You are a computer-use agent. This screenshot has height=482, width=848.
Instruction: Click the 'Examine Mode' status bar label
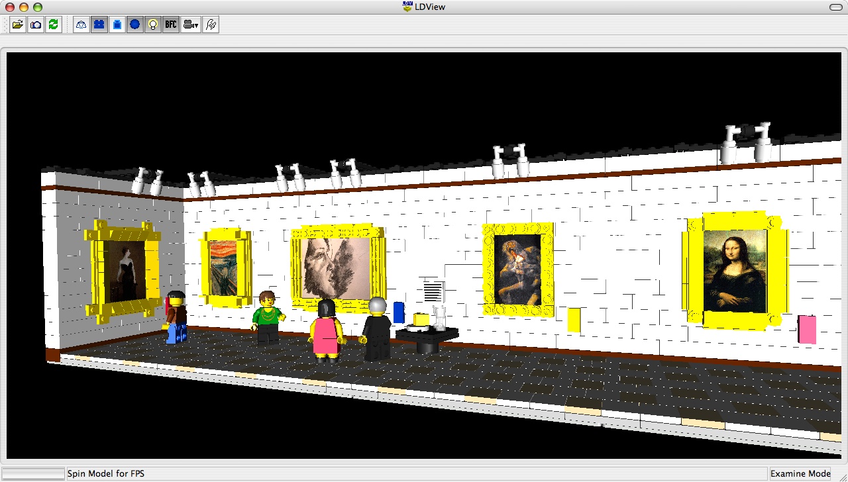800,473
